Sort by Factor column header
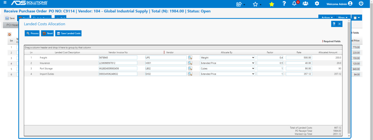The image size is (373, 140). point(270,52)
